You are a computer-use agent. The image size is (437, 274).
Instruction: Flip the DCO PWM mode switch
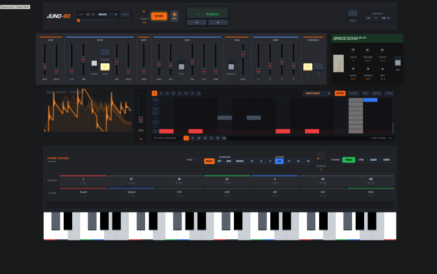(x=94, y=65)
